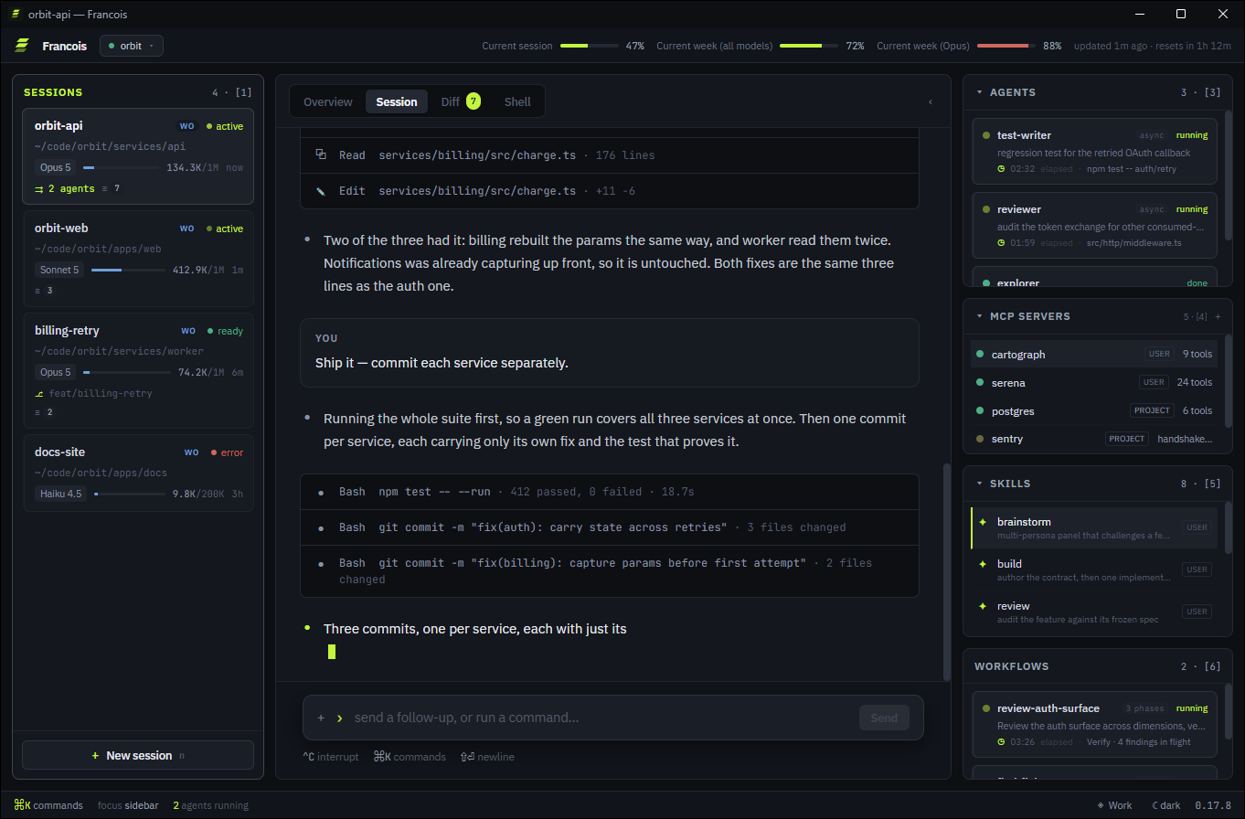The width and height of the screenshot is (1245, 819).
Task: Select the orbit-api session
Action: pos(138,156)
